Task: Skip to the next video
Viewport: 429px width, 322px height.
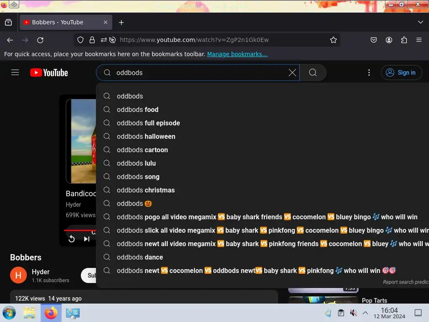Action: click(x=86, y=239)
